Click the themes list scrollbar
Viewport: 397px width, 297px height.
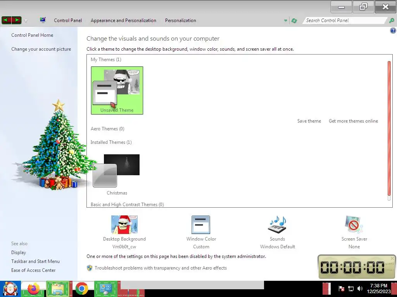click(389, 128)
